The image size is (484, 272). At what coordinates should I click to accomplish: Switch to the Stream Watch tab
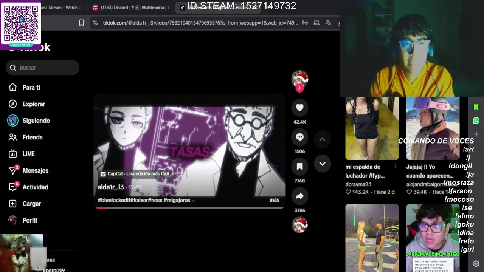(x=60, y=8)
